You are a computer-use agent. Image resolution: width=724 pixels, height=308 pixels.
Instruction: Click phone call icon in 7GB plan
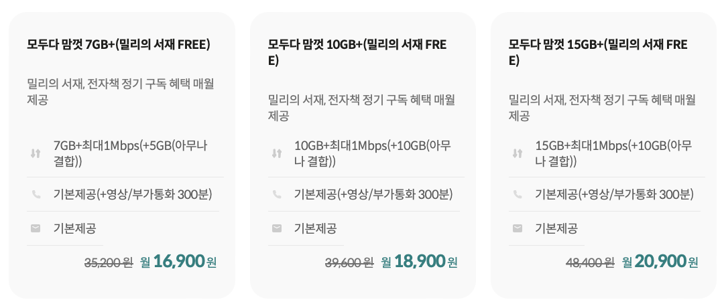[x=36, y=195]
